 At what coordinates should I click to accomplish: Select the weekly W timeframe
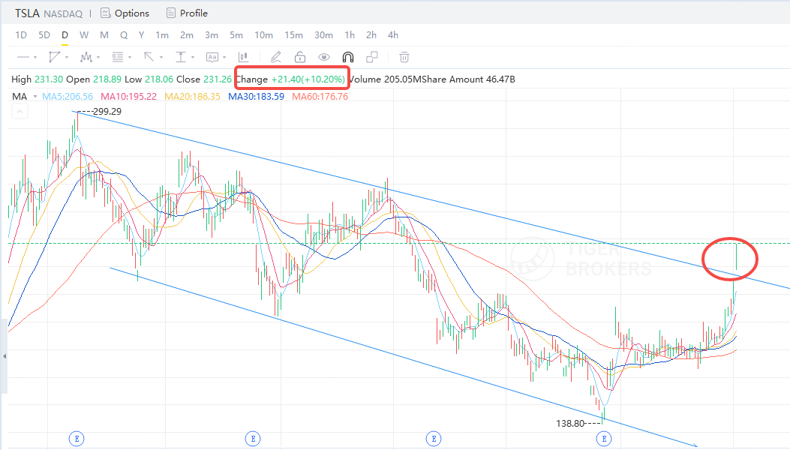(83, 34)
